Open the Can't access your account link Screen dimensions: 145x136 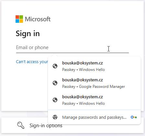(x=32, y=62)
